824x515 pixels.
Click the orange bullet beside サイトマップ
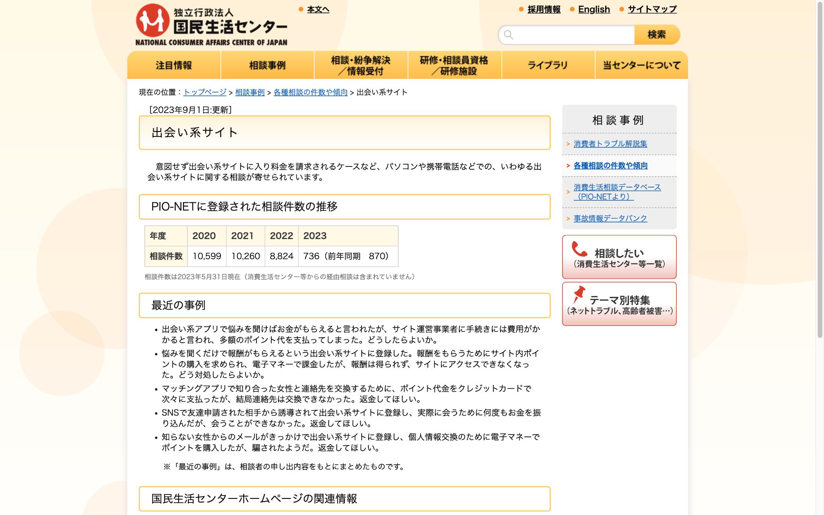pyautogui.click(x=622, y=9)
